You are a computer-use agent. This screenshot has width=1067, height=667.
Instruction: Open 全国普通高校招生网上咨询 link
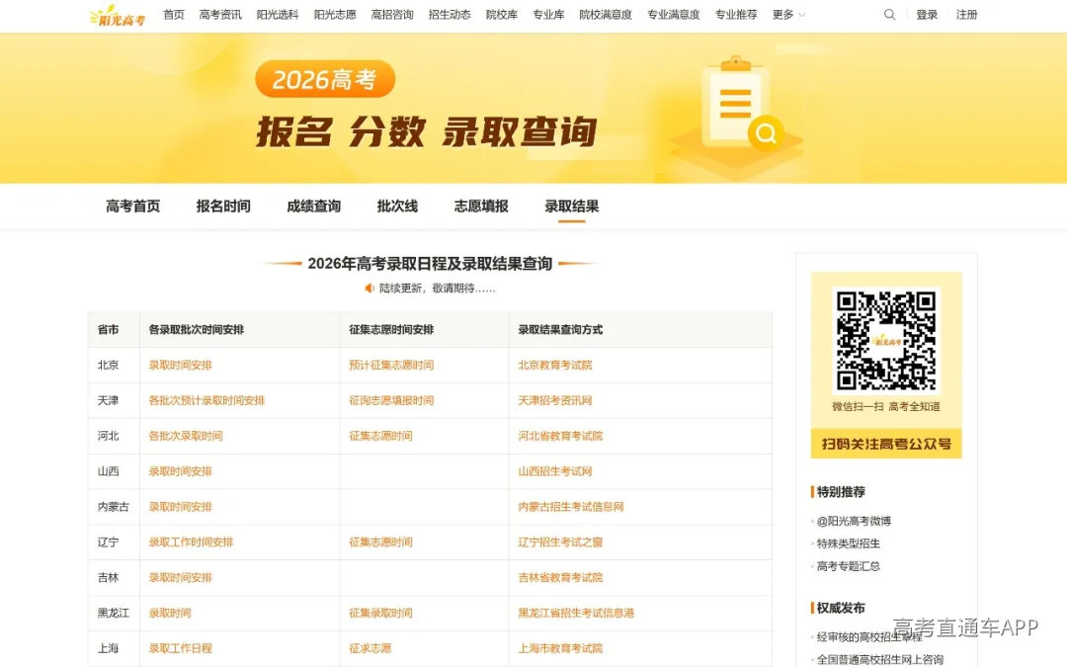coord(880,659)
